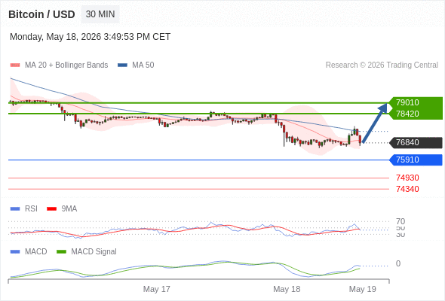Click the MA 20 Bollinger Bands legend swatch

click(x=15, y=65)
